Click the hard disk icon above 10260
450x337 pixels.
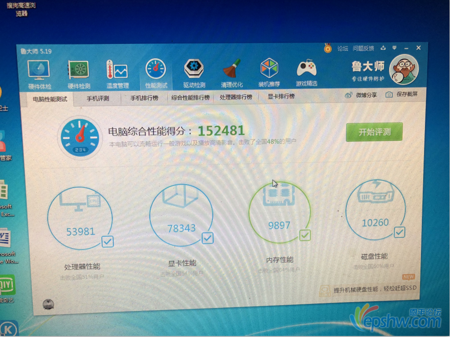(x=376, y=192)
